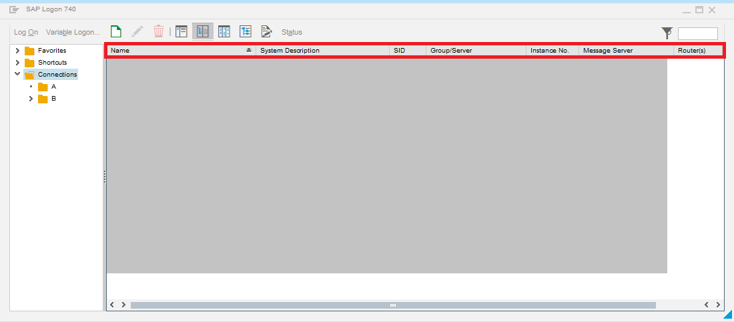Image resolution: width=734 pixels, height=322 pixels.
Task: Open SAP Logon title bar menu icon
Action: tap(15, 9)
